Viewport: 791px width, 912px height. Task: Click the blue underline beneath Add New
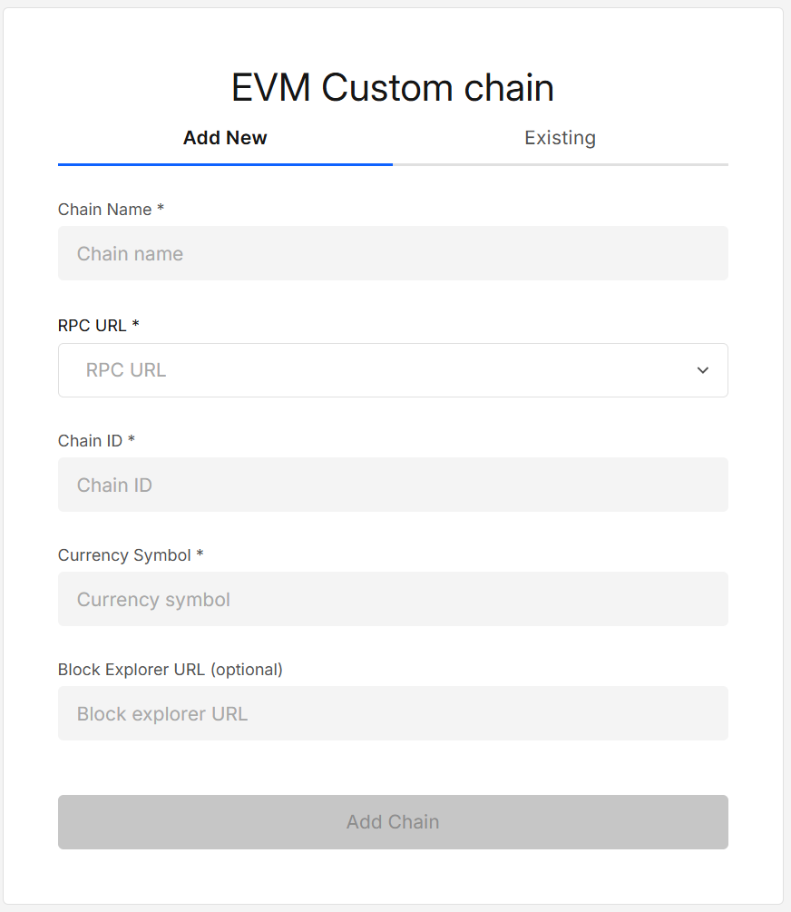coord(225,164)
